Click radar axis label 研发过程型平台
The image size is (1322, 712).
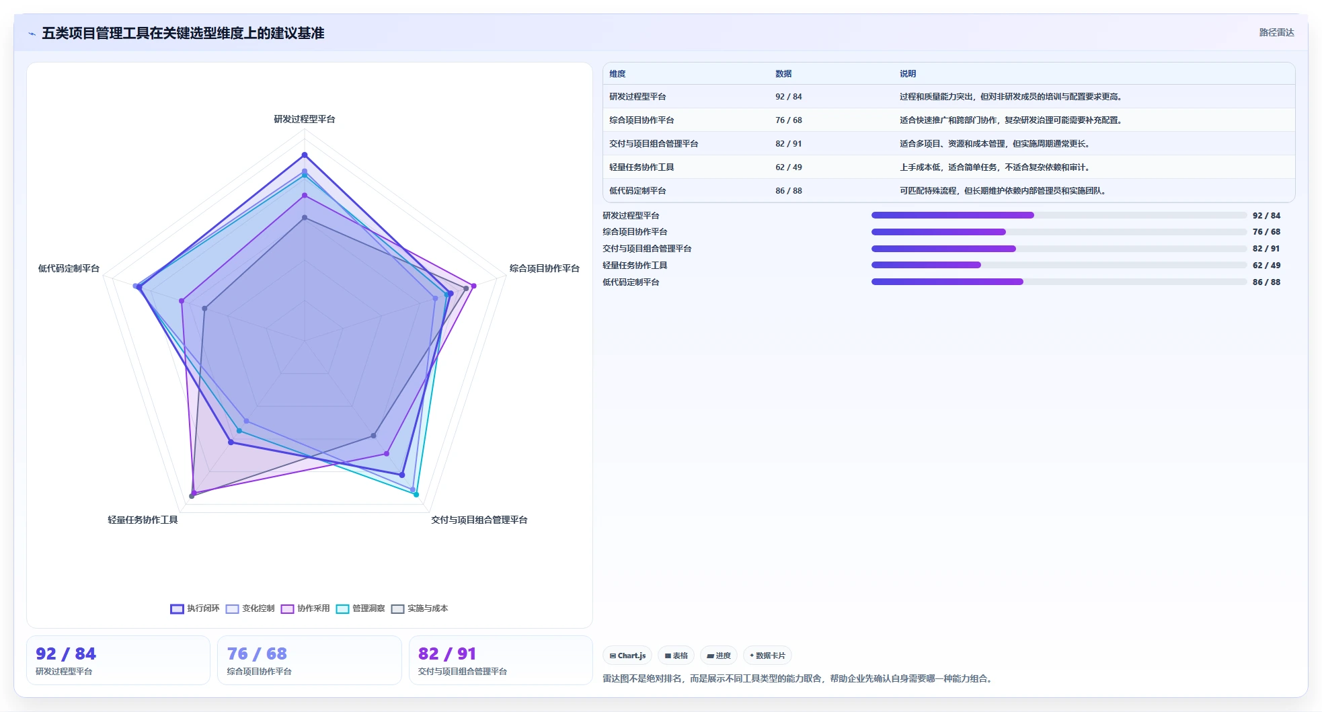305,119
